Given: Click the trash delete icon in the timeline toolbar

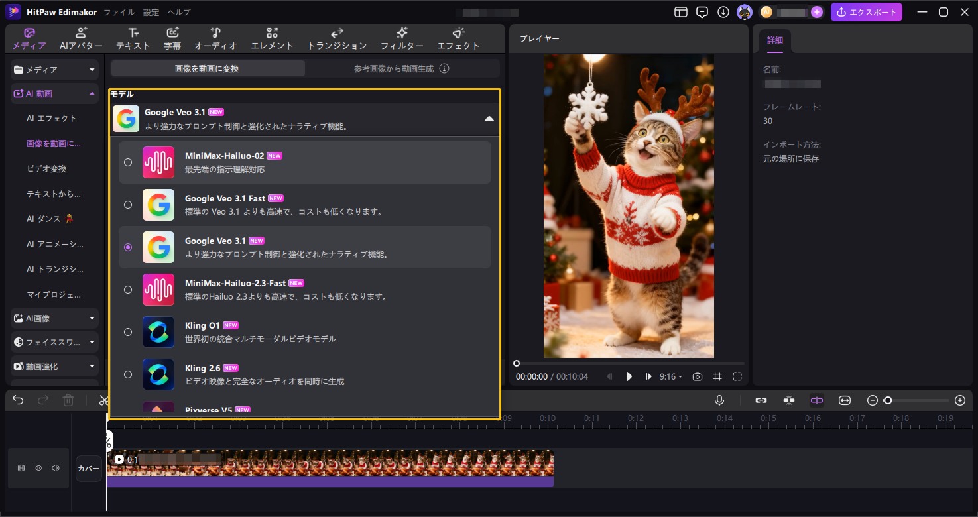Looking at the screenshot, I should click(x=68, y=400).
